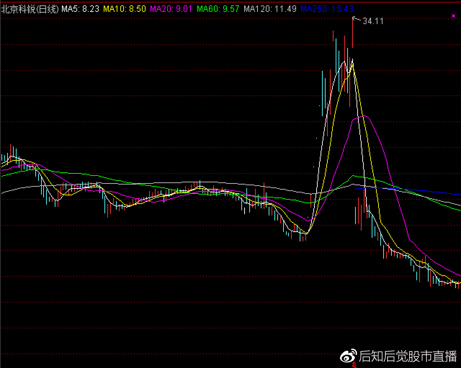Select the MA120: 11.49 indicator label
This screenshot has height=368, width=461.
[x=270, y=9]
